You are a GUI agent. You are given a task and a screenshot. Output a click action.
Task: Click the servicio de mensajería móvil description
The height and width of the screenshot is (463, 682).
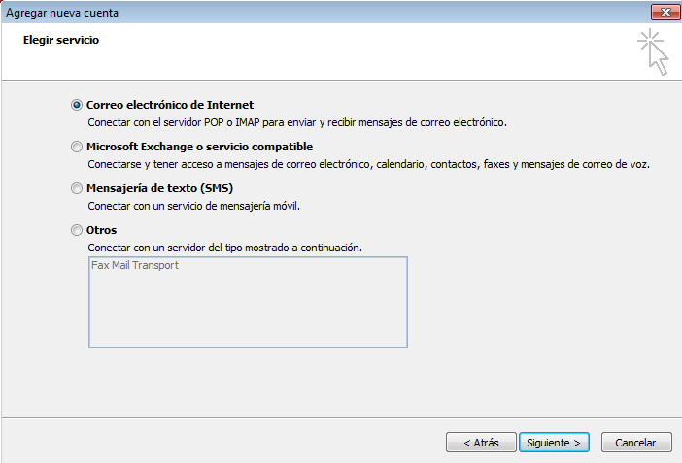tap(194, 206)
